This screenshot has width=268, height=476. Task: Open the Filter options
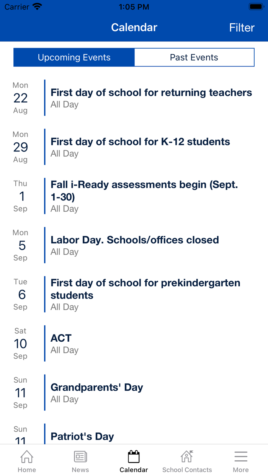(242, 27)
